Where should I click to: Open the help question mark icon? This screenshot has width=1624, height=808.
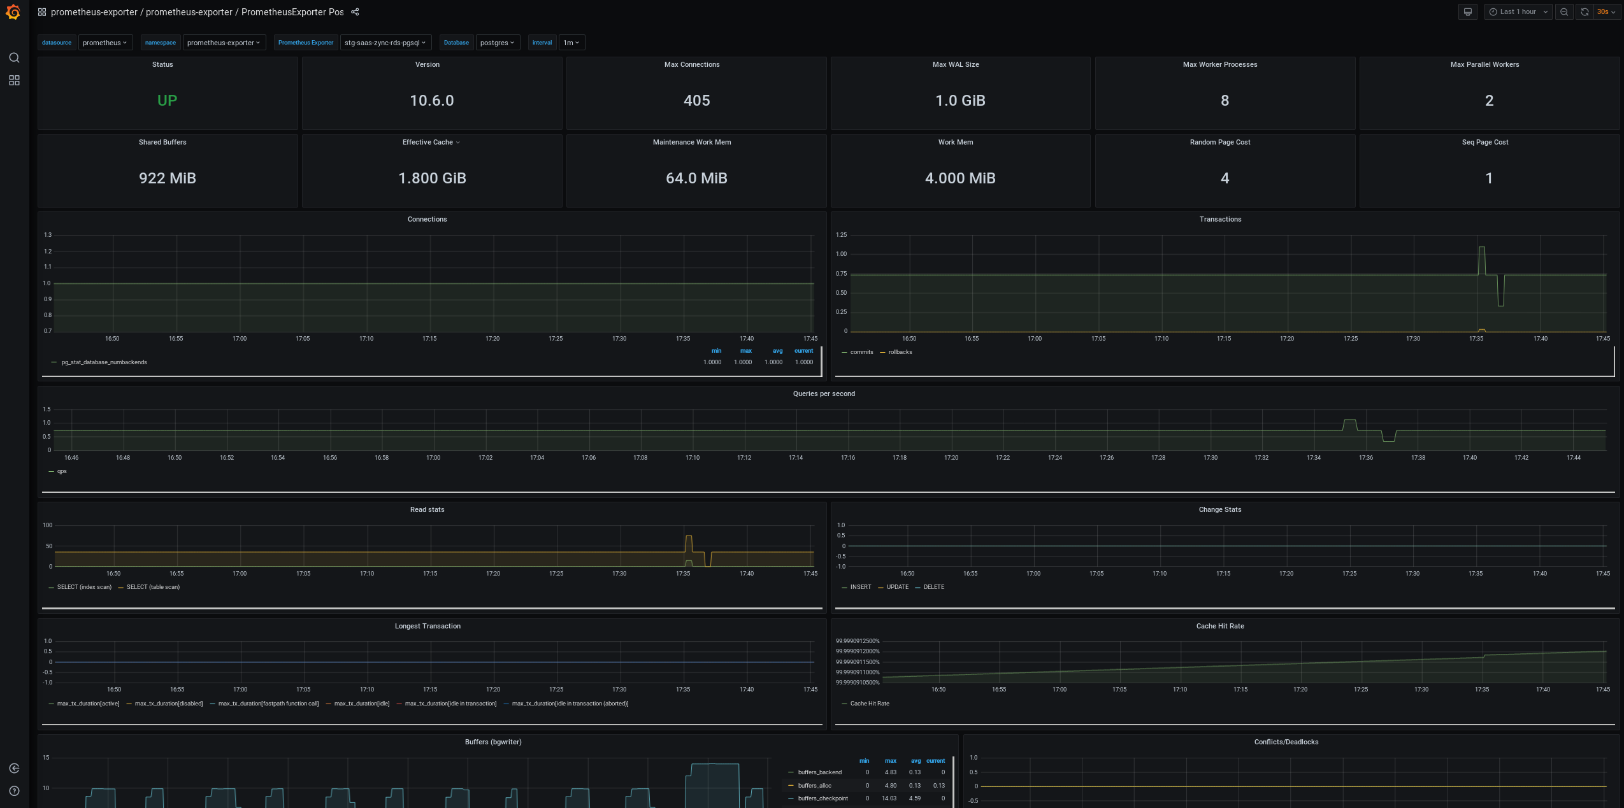point(14,791)
